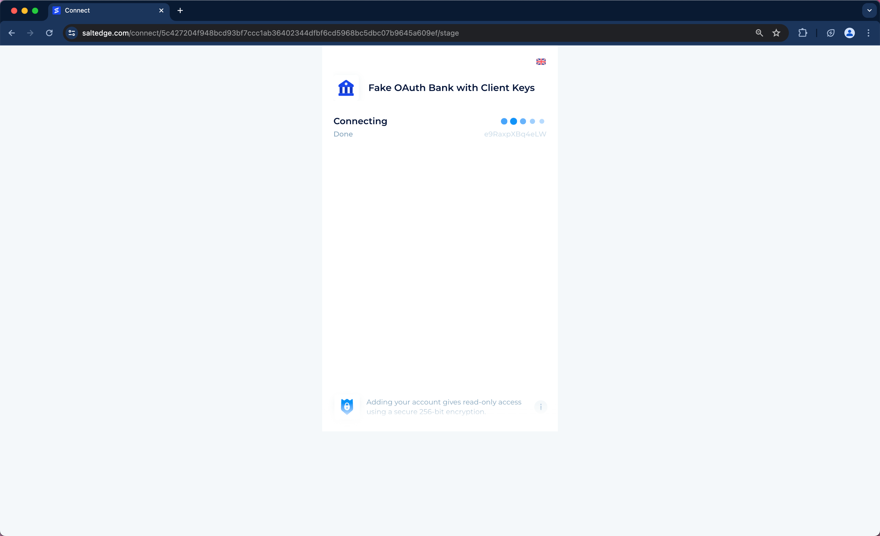This screenshot has height=536, width=880.
Task: Open the Chrome profile avatar
Action: [x=849, y=33]
